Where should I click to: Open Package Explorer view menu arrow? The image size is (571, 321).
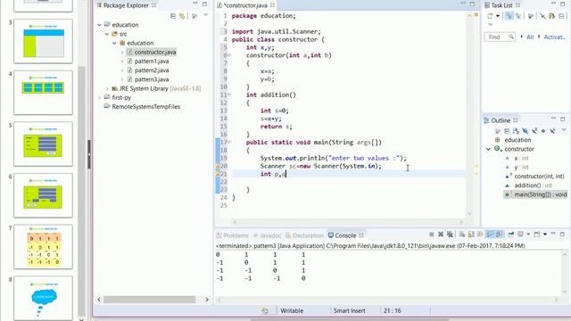(206, 15)
